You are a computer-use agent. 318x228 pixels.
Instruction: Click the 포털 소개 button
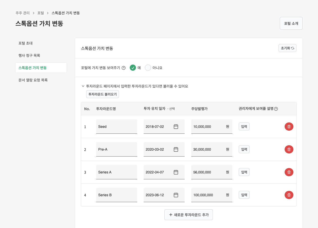point(291,23)
